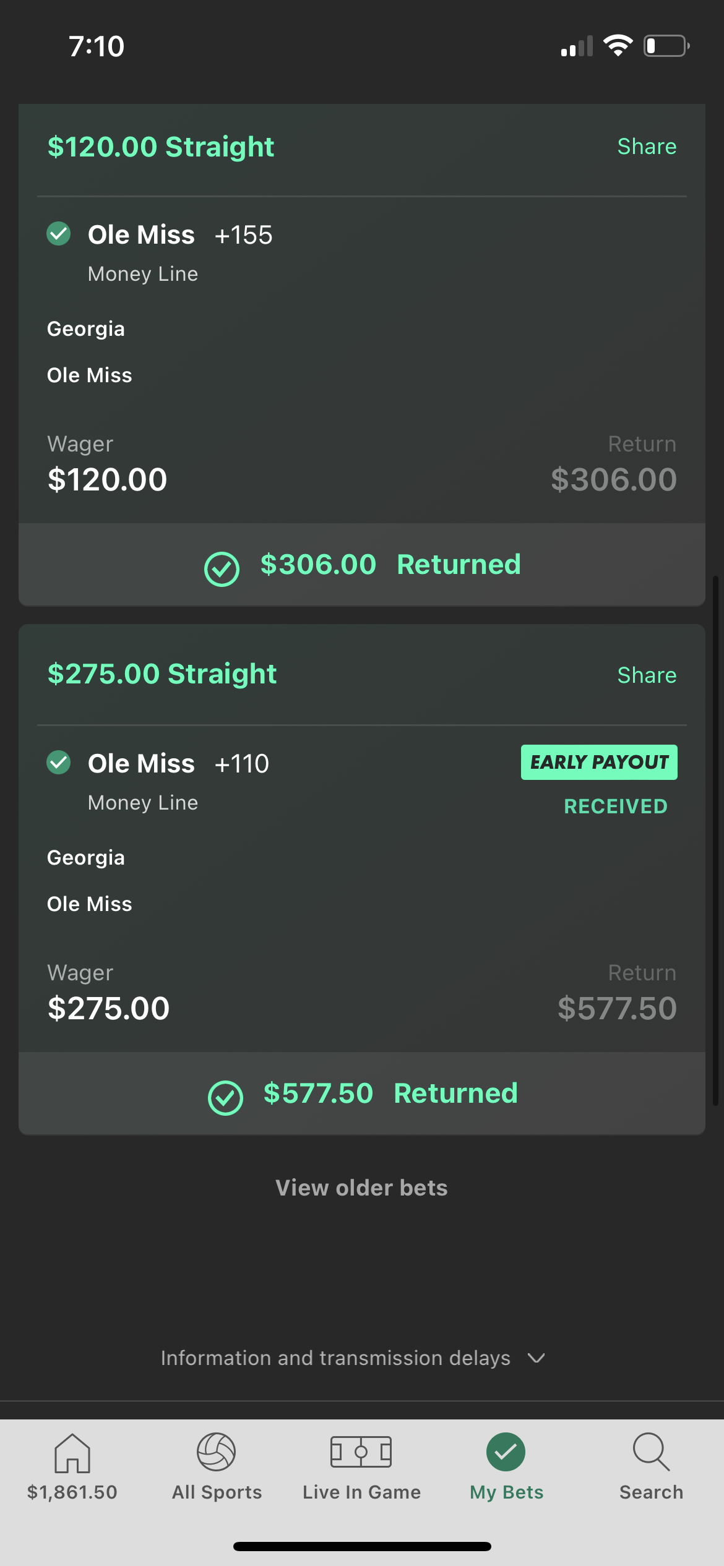Expand Information and transmission delays chevron
This screenshot has height=1566, width=724.
pos(537,1358)
